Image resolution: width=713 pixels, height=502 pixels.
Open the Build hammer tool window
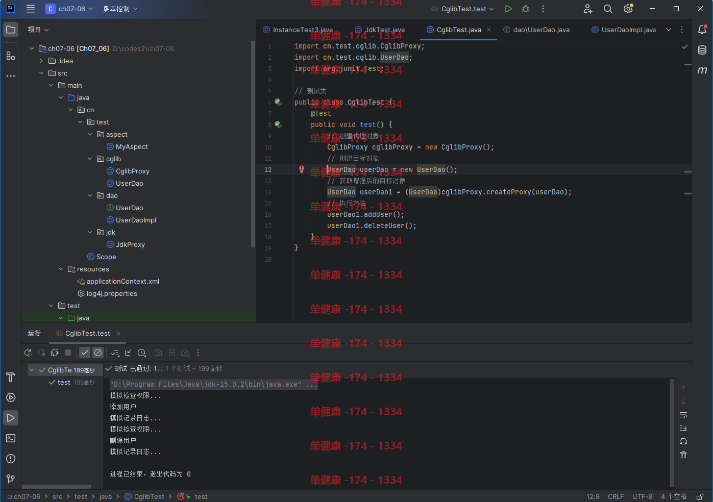[11, 377]
